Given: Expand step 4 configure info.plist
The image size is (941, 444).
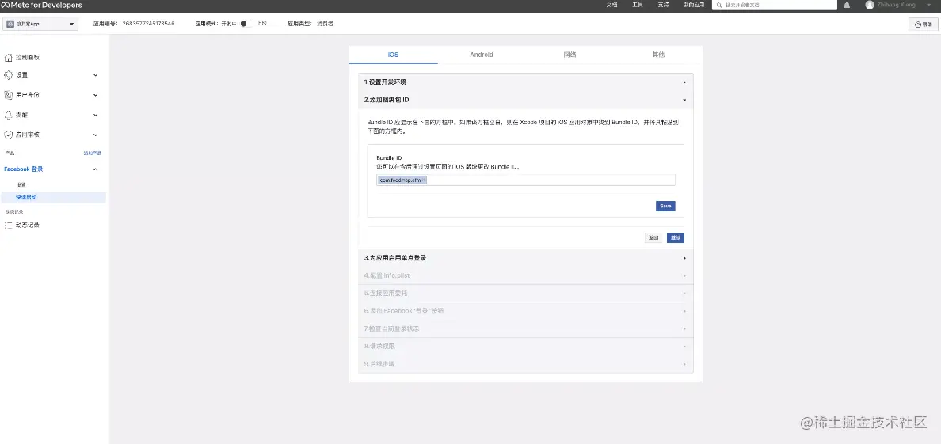Looking at the screenshot, I should pos(526,275).
